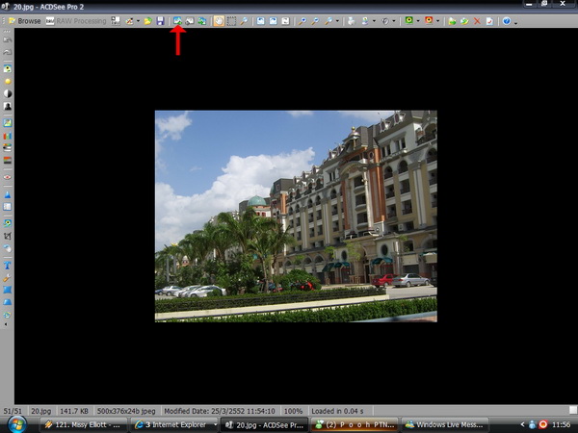
Task: Expand the dropdown next to green square icon
Action: [421, 21]
